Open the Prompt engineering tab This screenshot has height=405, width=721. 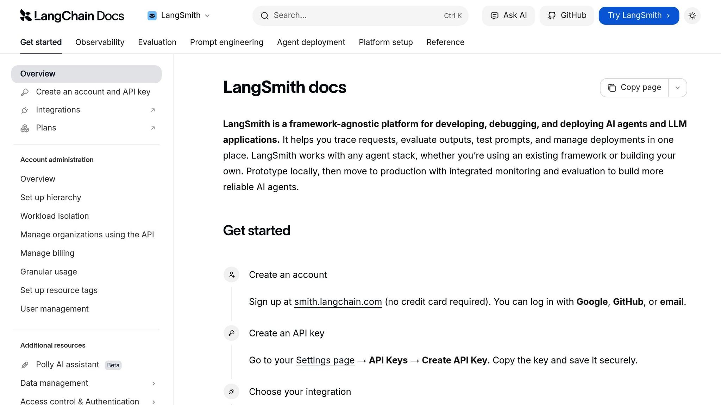[226, 42]
